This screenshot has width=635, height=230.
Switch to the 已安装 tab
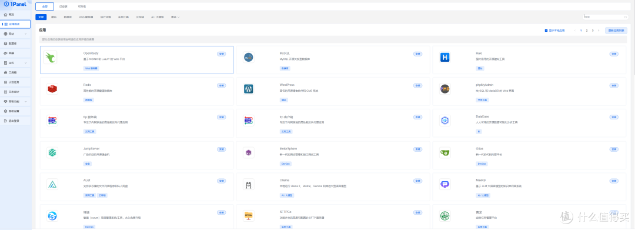coord(63,7)
